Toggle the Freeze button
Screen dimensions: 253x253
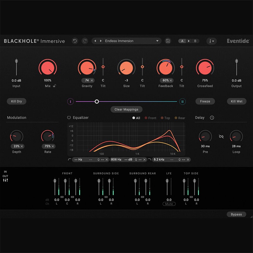(205, 101)
